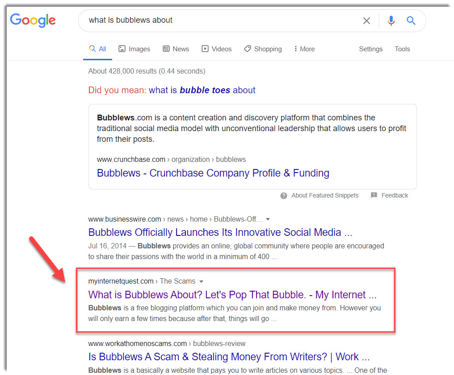Click the About Featured Snippets question icon
Image resolution: width=454 pixels, height=375 pixels.
[x=284, y=196]
